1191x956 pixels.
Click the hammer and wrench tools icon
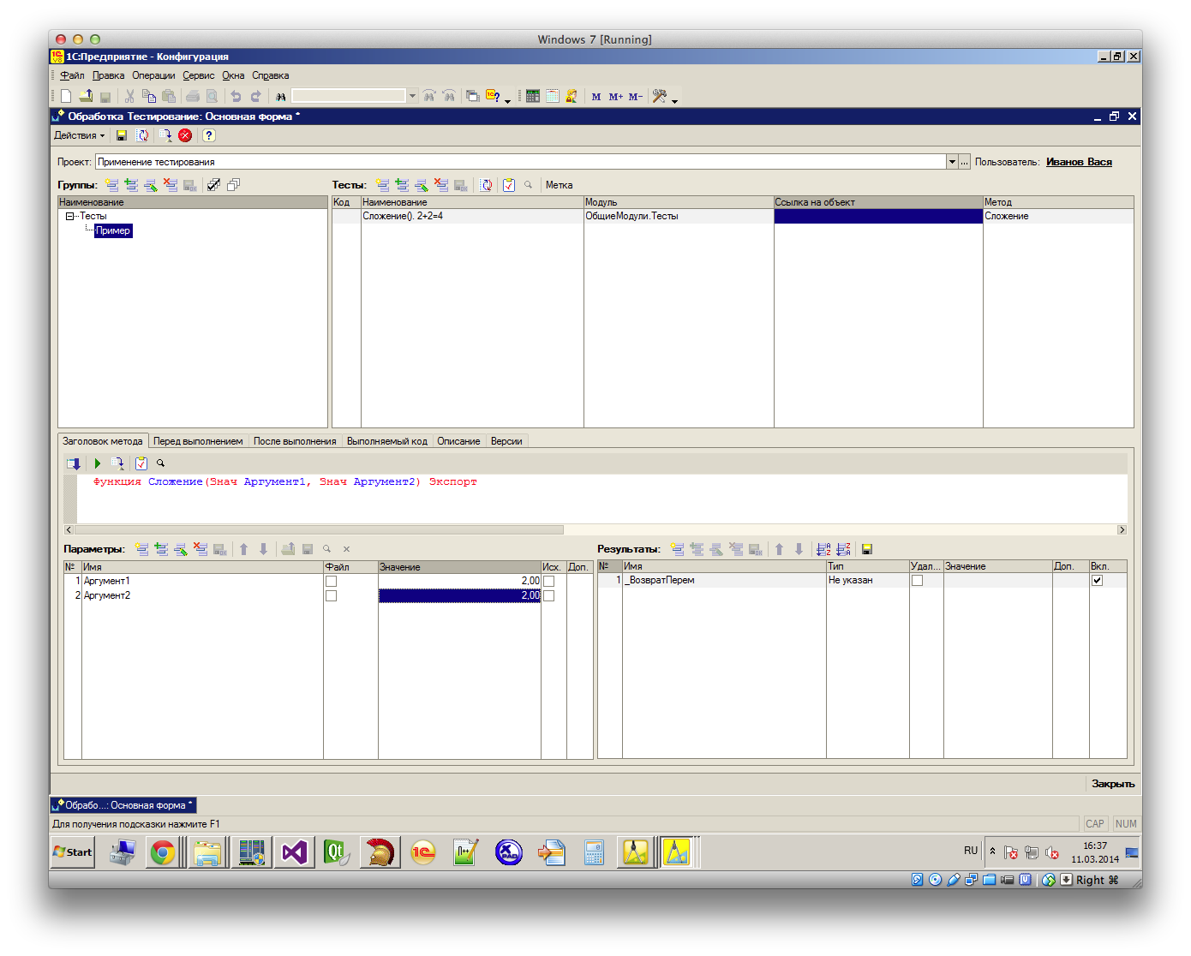tap(659, 96)
